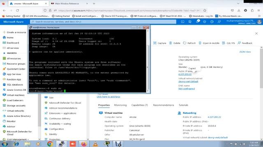Open Load balancers
The height and width of the screenshot is (147, 263).
[x=13, y=100]
